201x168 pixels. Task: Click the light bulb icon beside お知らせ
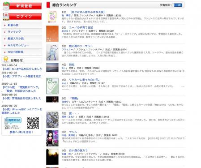pyautogui.click(x=6, y=60)
